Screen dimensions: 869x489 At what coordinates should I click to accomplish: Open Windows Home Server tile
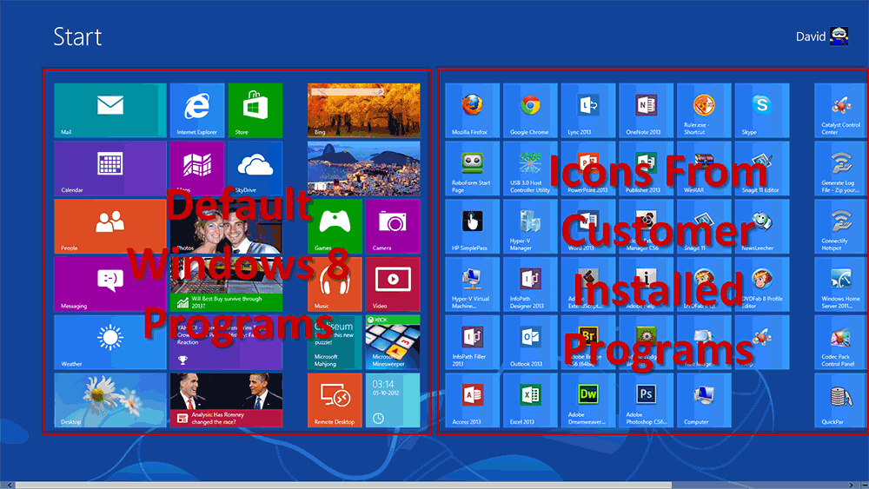(840, 283)
